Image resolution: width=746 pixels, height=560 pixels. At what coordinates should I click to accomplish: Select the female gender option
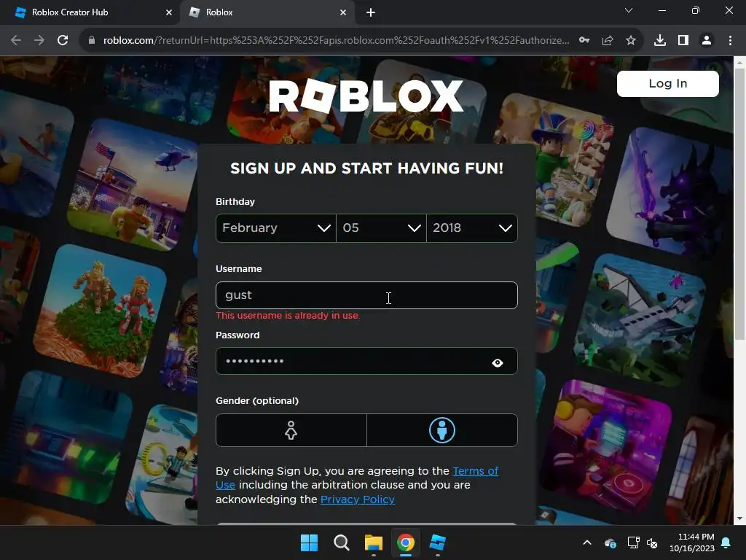pos(291,430)
